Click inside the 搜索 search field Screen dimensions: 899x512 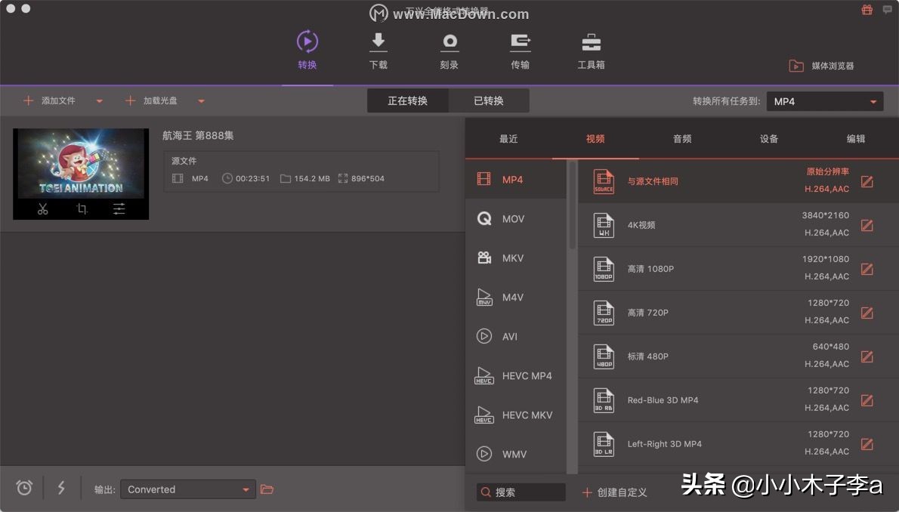pyautogui.click(x=521, y=492)
